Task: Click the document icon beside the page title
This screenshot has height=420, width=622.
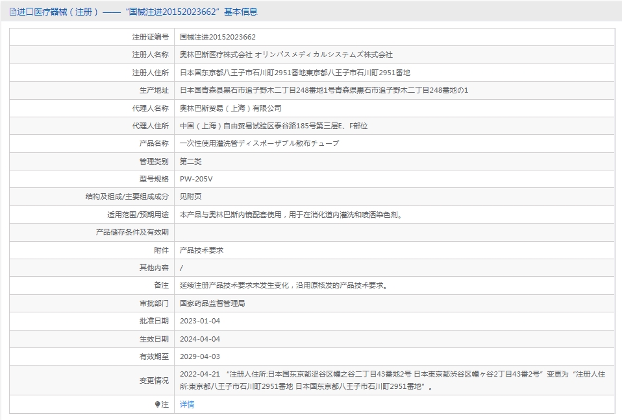Action: pyautogui.click(x=13, y=12)
